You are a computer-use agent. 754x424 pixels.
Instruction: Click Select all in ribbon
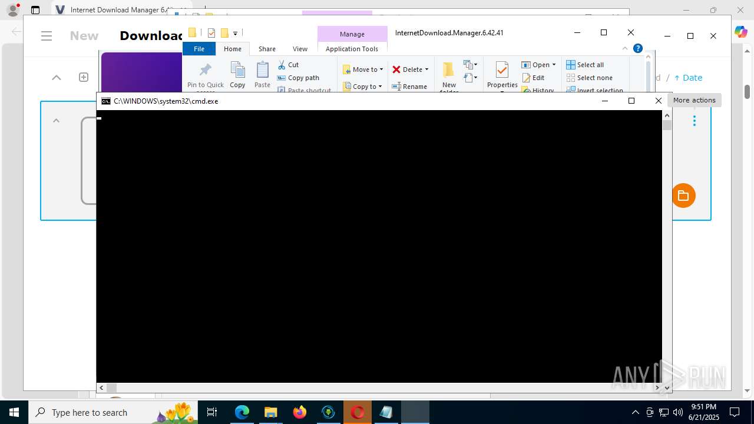tap(585, 65)
